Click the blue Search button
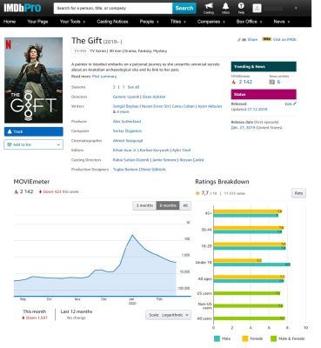This screenshot has height=348, width=321. [184, 8]
